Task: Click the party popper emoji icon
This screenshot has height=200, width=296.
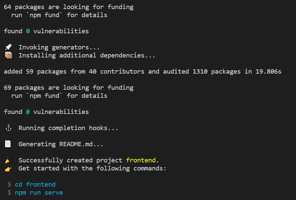Action: 8,160
